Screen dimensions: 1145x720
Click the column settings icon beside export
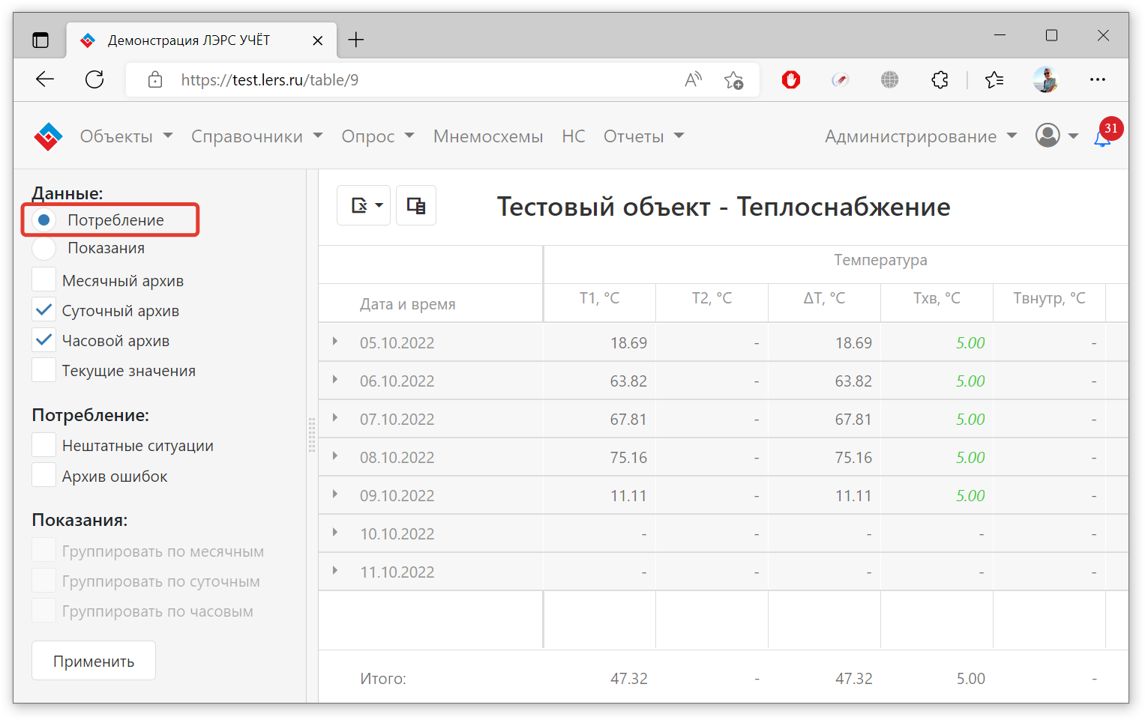coord(416,205)
